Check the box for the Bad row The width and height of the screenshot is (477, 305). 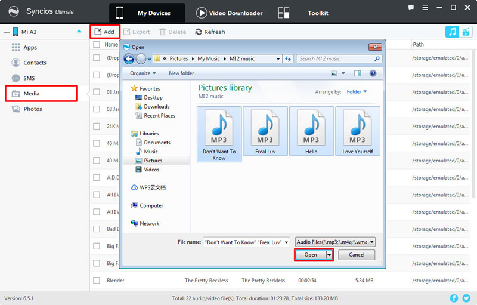[97, 229]
